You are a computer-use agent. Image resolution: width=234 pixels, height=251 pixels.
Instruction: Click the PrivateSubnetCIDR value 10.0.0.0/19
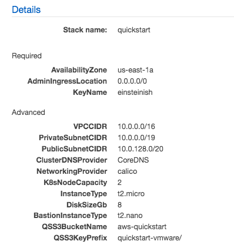pyautogui.click(x=136, y=138)
